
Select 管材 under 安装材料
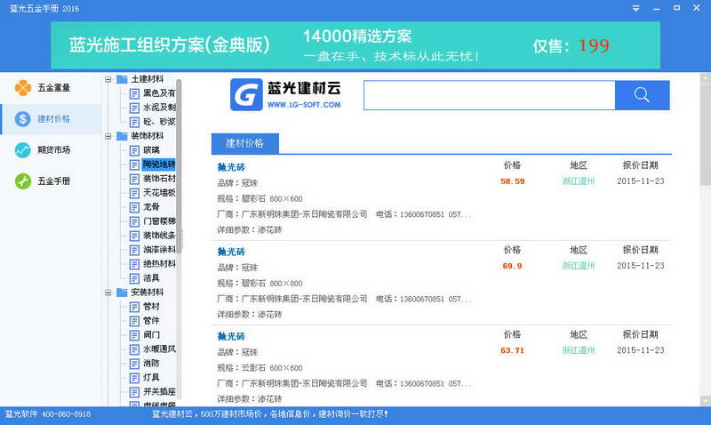[x=151, y=307]
